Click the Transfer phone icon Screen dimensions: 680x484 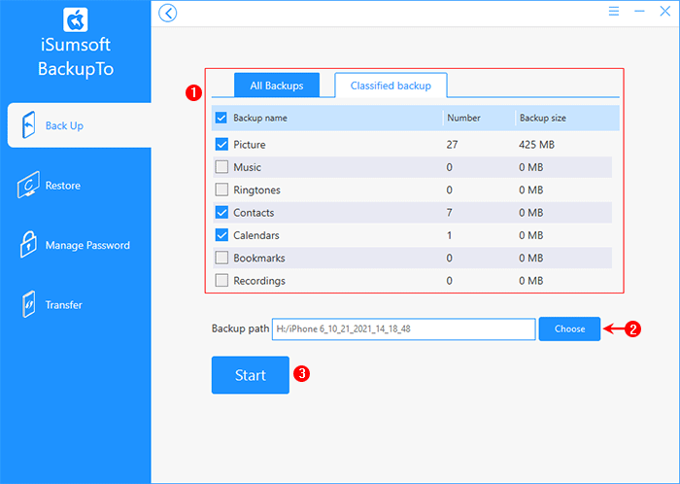[28, 304]
